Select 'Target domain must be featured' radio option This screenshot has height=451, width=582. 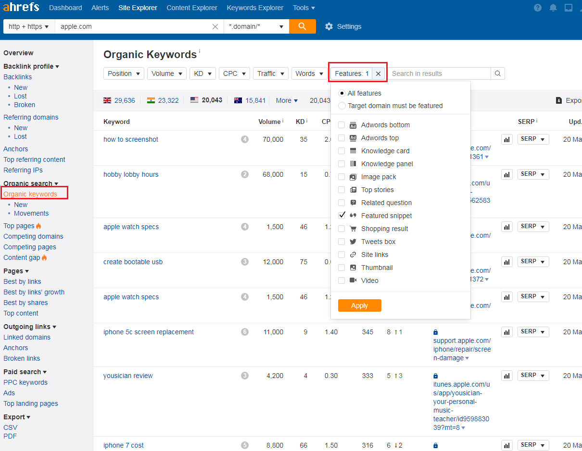click(x=342, y=107)
